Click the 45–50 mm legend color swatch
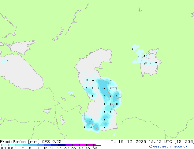Image resolution: width=194 pixels, height=149 pixels. click(x=90, y=145)
